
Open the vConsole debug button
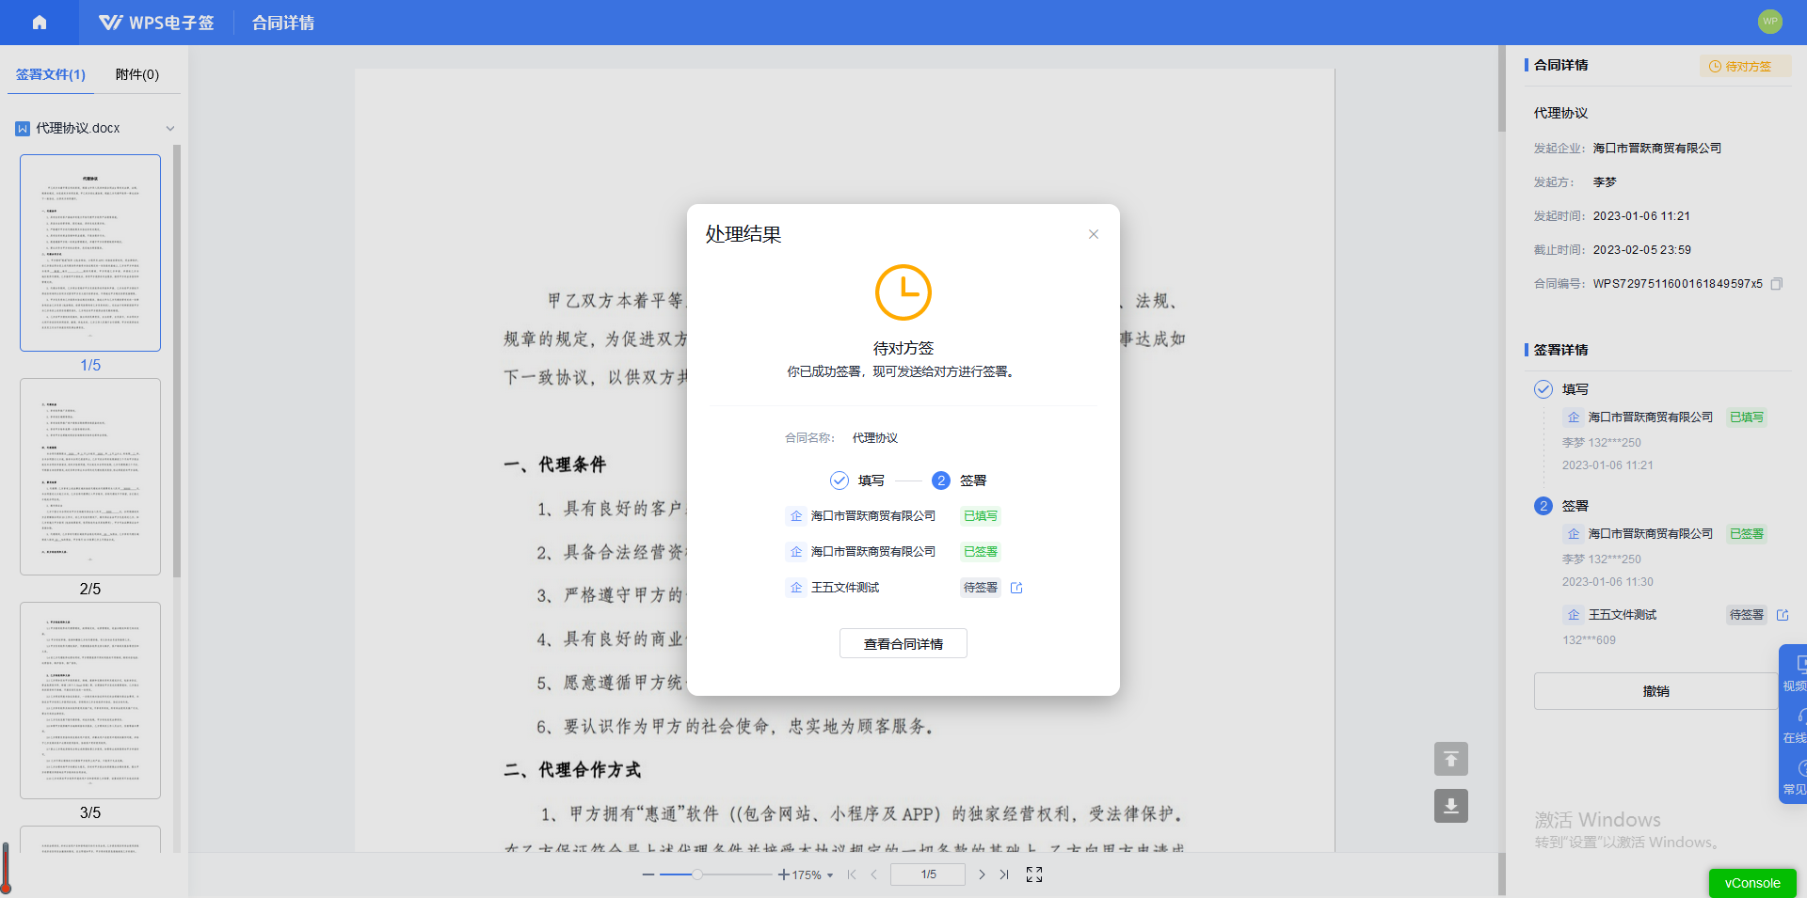click(x=1752, y=883)
